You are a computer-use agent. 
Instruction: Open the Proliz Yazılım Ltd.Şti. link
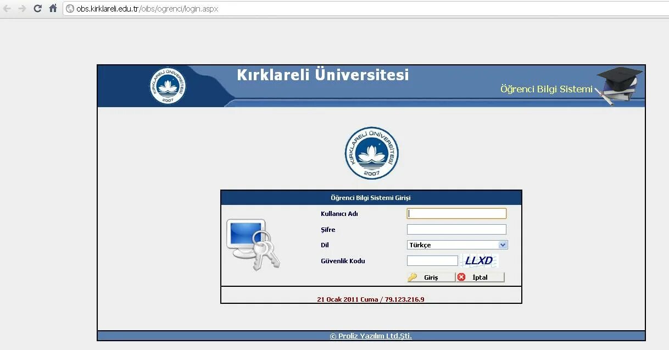371,336
